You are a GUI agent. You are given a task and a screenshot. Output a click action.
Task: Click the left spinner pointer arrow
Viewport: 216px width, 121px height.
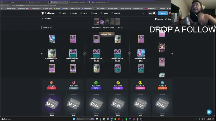click(42, 54)
